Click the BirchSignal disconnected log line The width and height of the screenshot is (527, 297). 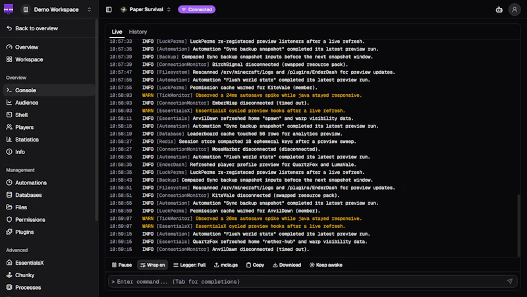tap(229, 65)
